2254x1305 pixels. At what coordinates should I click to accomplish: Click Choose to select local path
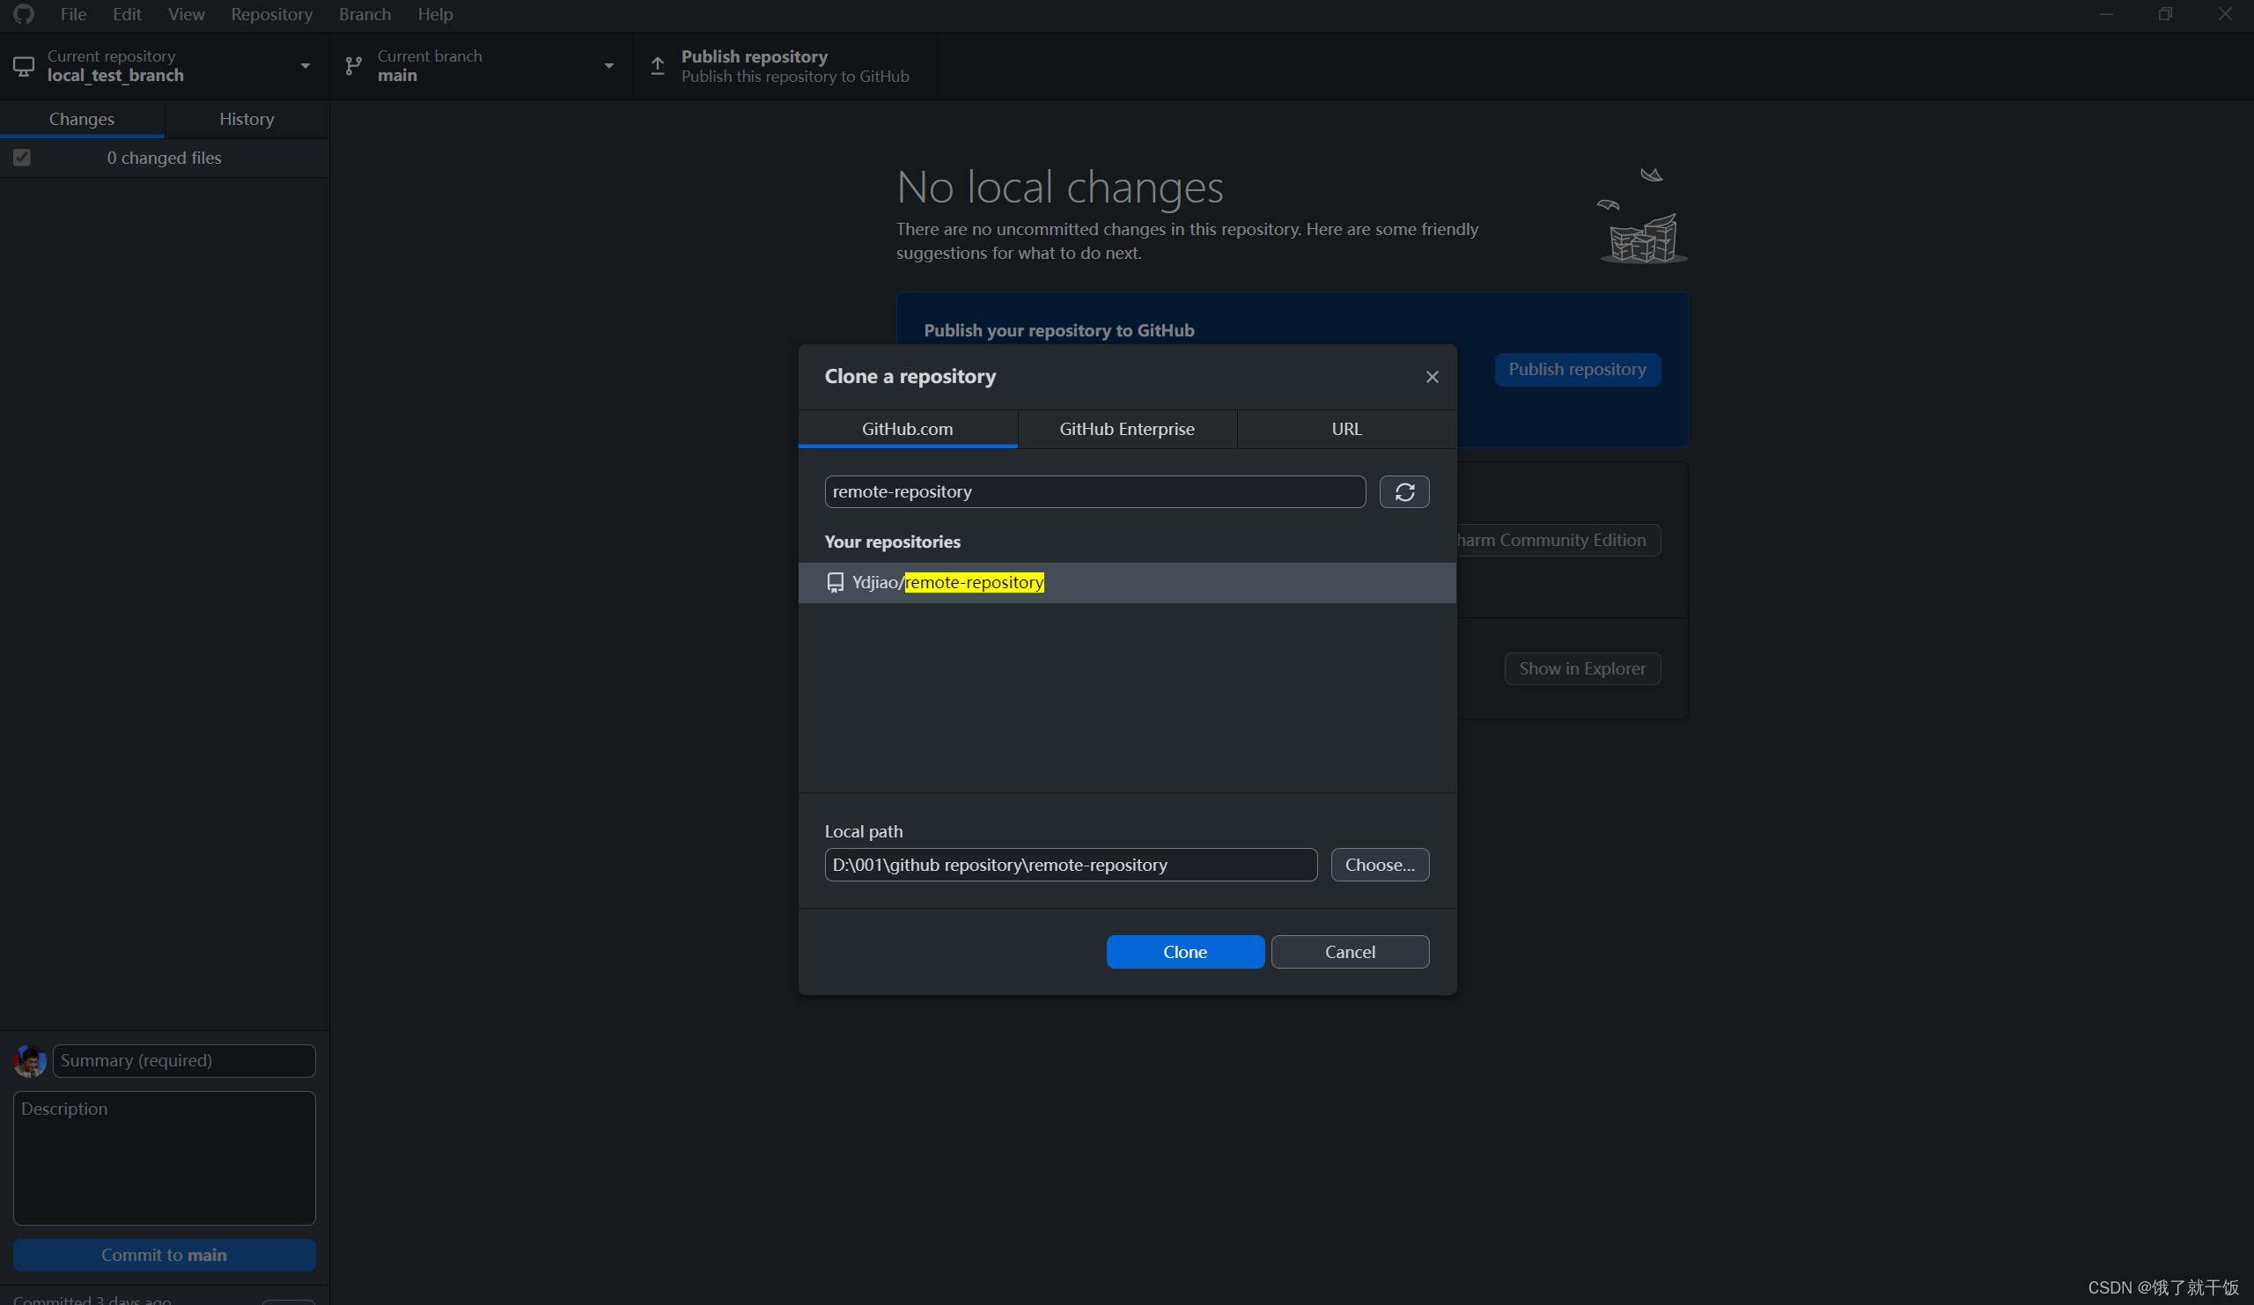point(1378,864)
